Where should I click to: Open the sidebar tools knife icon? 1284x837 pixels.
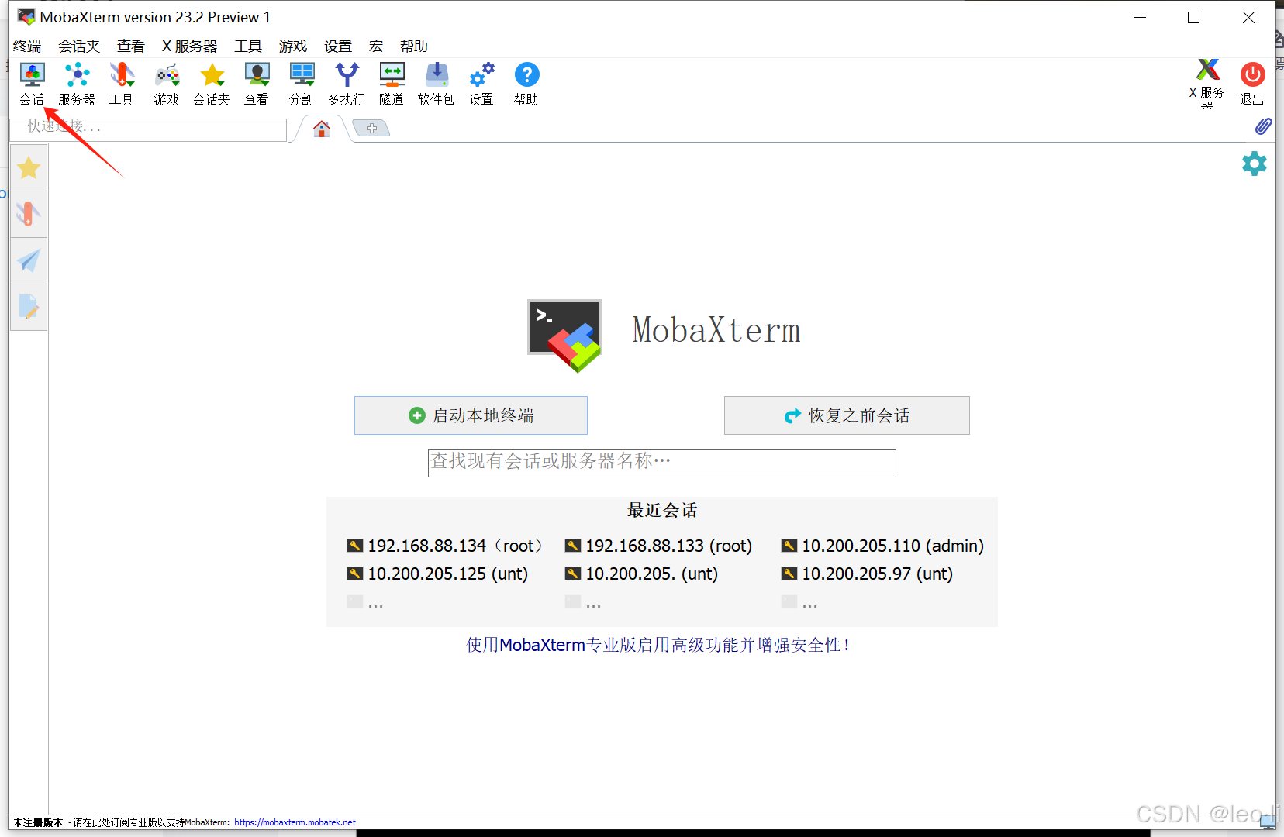[29, 214]
